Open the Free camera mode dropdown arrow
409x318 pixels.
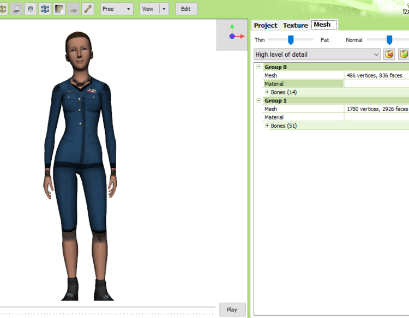click(x=129, y=9)
